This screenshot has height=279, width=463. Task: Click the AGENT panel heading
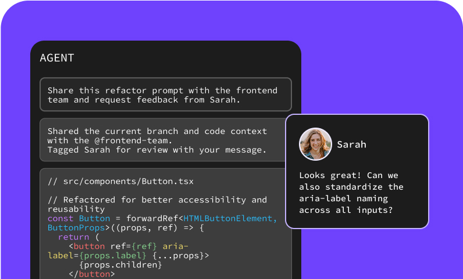(x=56, y=58)
